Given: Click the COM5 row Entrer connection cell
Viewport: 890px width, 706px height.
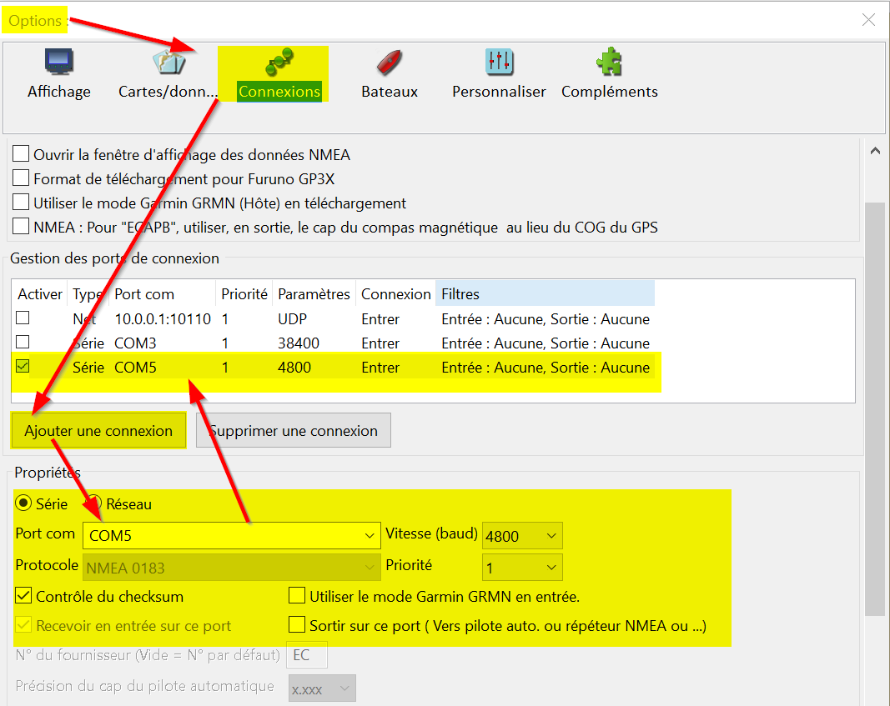Looking at the screenshot, I should click(380, 368).
